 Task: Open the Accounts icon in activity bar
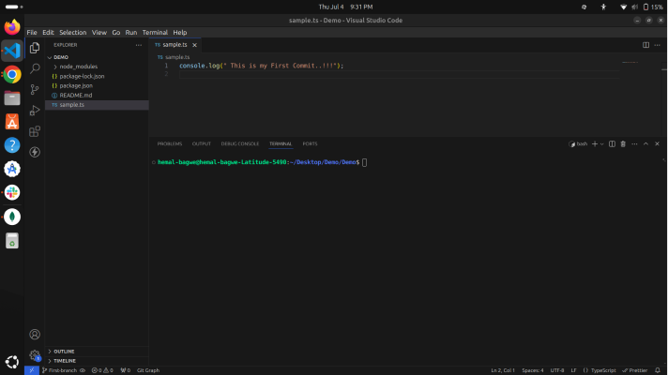[35, 335]
